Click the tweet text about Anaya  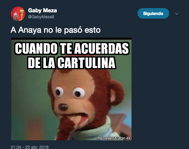56,30
